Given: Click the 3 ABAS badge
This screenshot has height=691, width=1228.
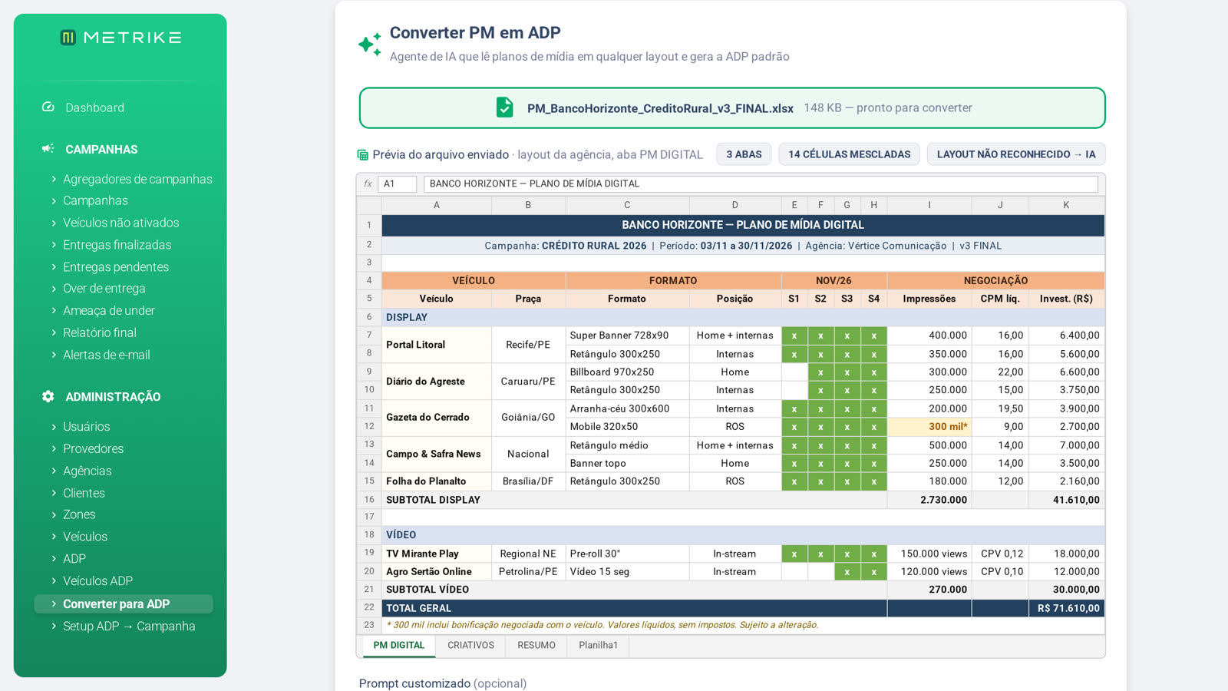Looking at the screenshot, I should click(x=744, y=154).
